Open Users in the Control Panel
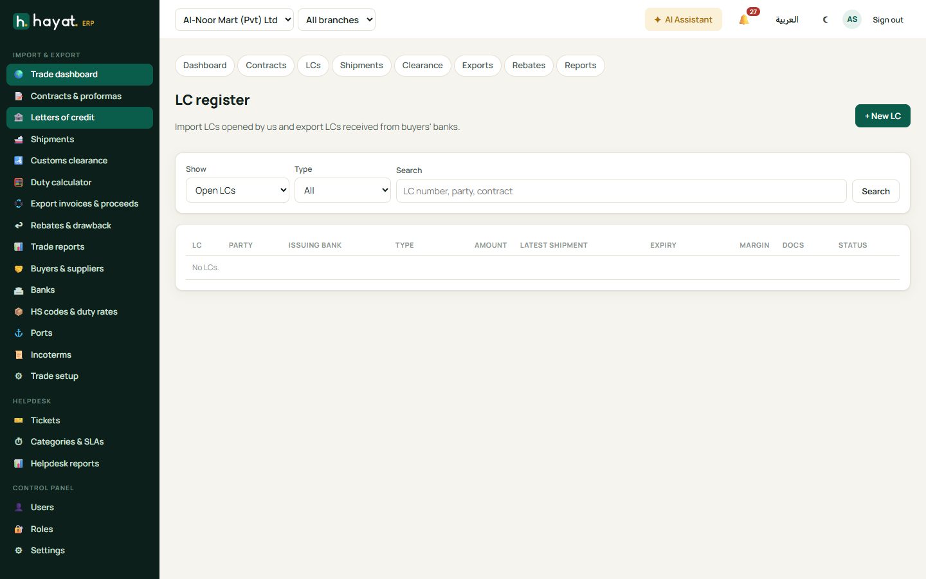 (x=80, y=508)
